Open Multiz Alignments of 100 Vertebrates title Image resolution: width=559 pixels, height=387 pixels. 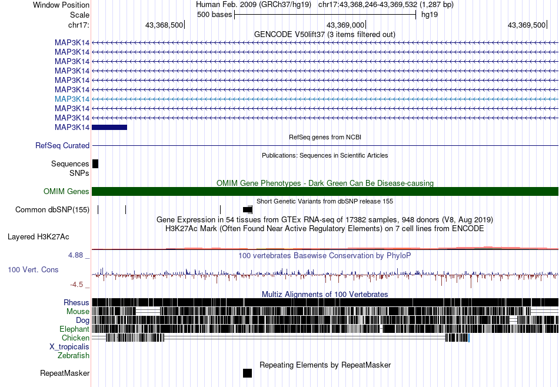[x=325, y=294]
